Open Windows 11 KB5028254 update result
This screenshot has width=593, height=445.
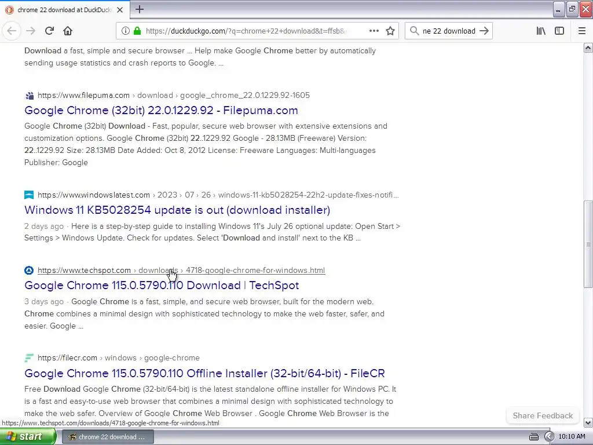177,210
